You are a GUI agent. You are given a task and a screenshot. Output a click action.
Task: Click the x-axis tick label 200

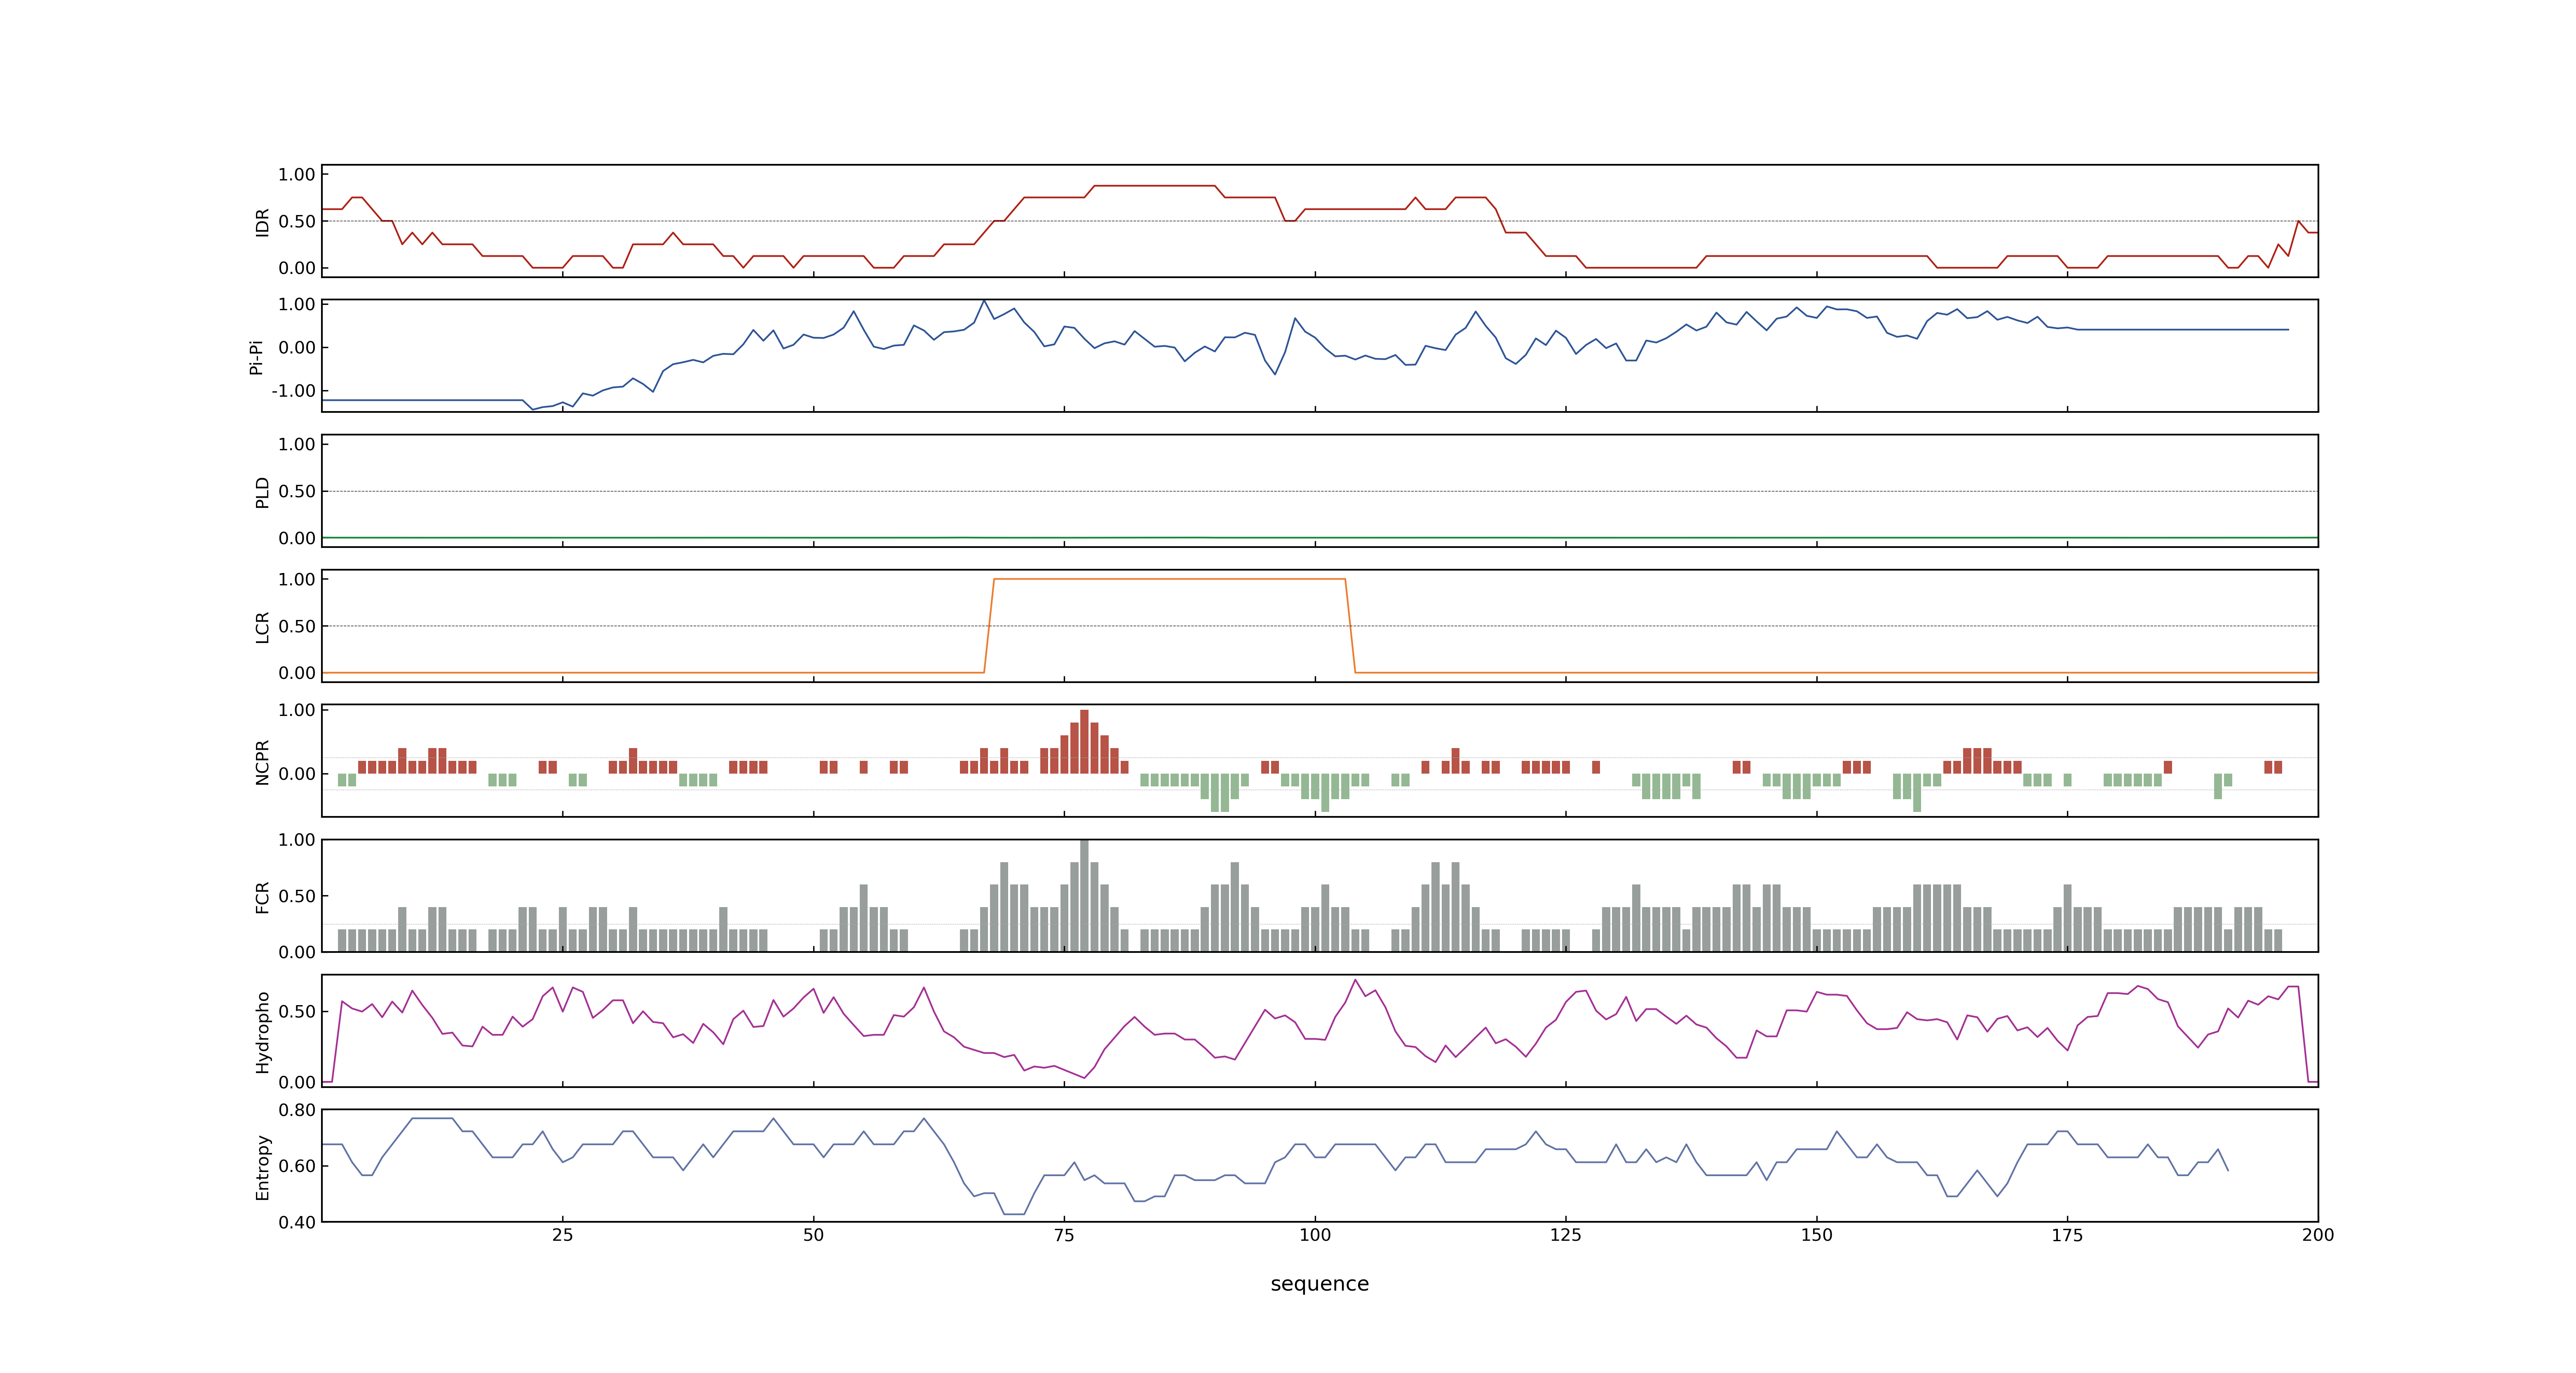pyautogui.click(x=2318, y=1235)
